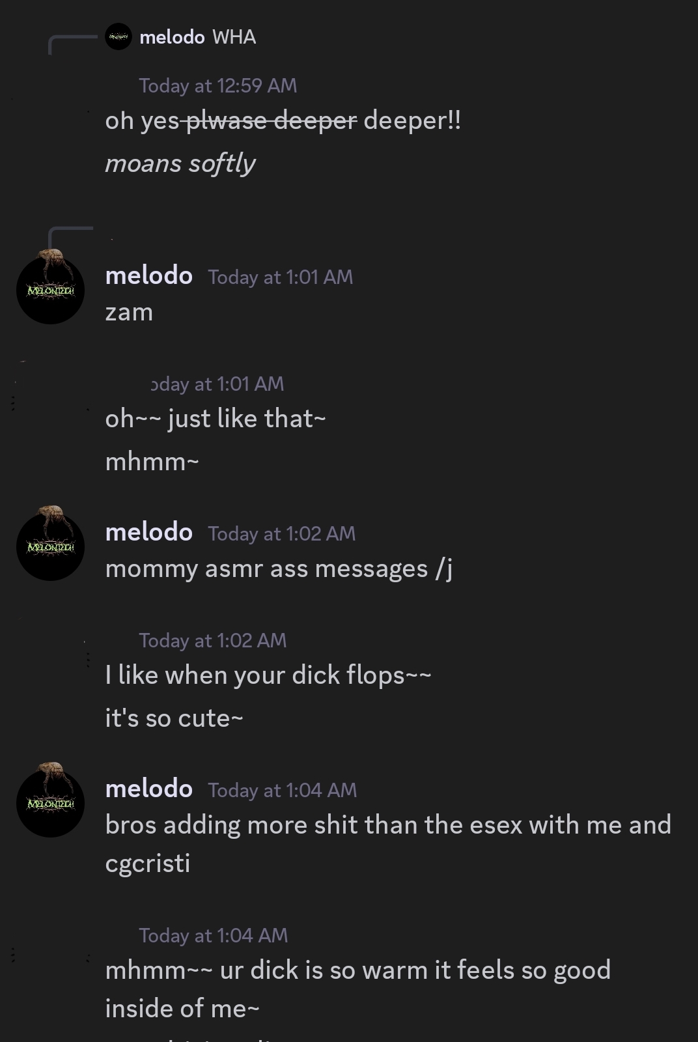This screenshot has height=1042, width=698.
Task: Click the "Today at 12:59 AM" timestamp
Action: coord(217,86)
